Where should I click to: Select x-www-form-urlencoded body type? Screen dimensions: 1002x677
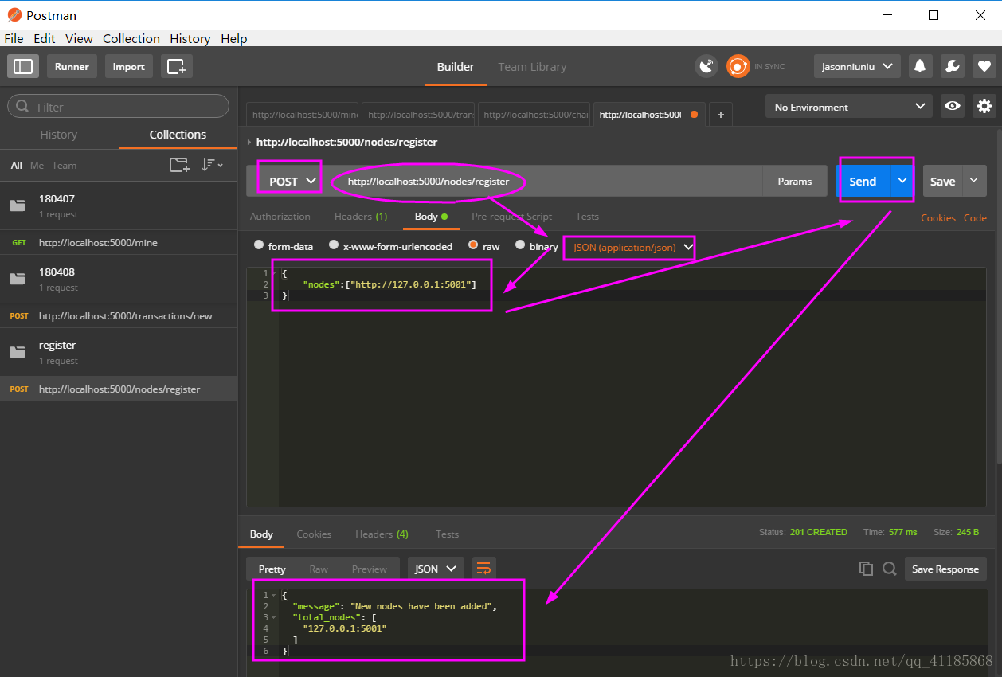[x=334, y=245]
